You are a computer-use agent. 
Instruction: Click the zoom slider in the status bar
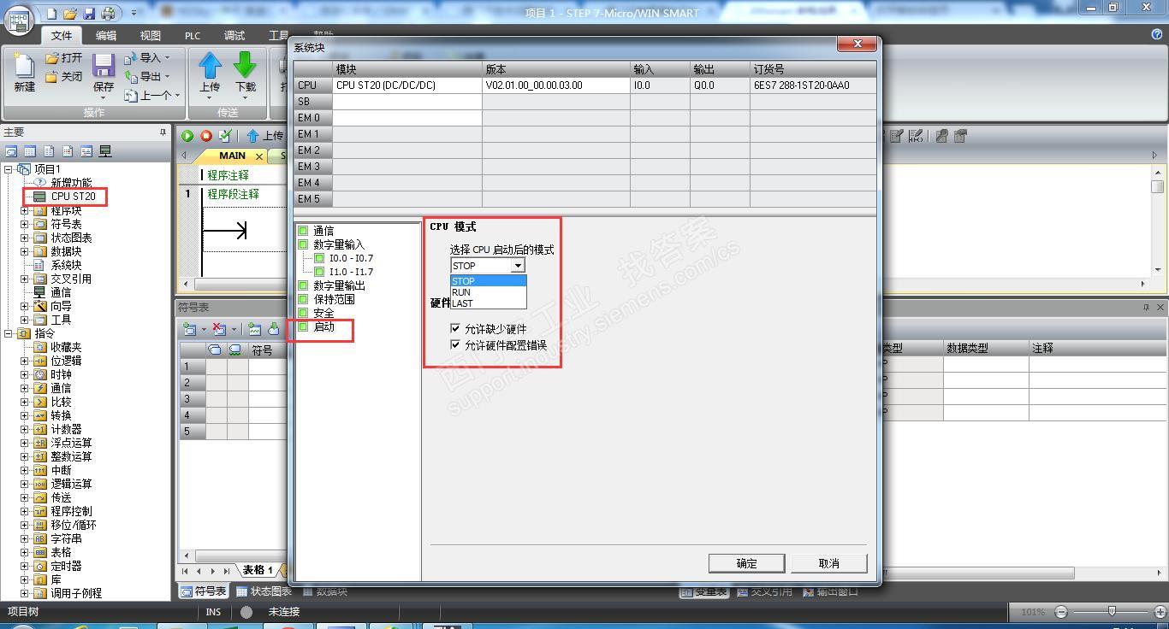[x=1111, y=611]
